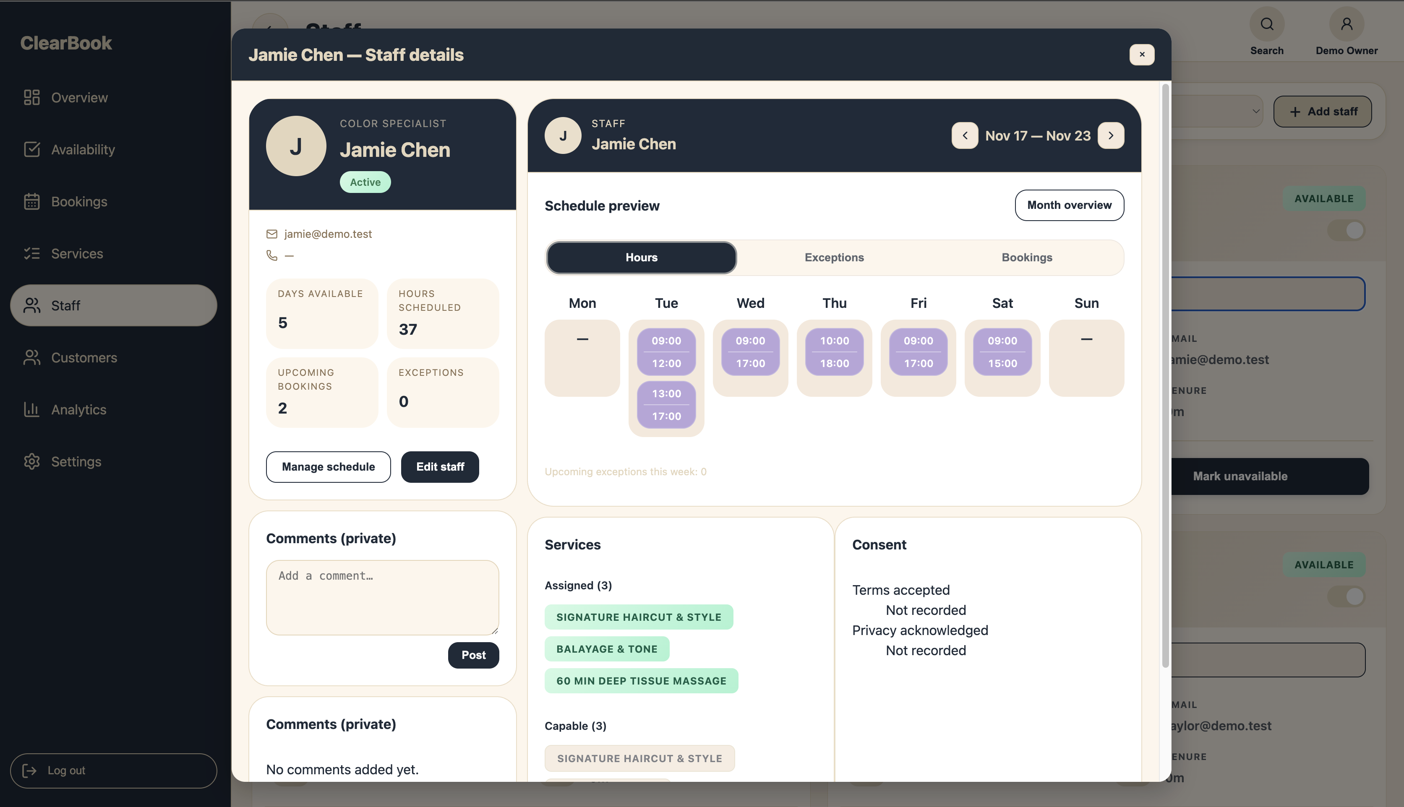
Task: Click the Bookings calendar icon
Action: (x=31, y=202)
